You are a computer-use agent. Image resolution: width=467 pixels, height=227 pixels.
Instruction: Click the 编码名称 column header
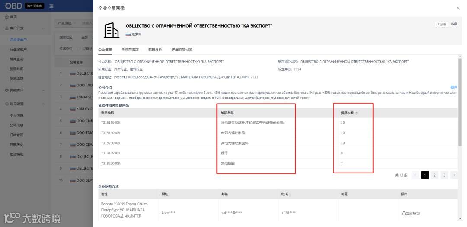coord(227,113)
